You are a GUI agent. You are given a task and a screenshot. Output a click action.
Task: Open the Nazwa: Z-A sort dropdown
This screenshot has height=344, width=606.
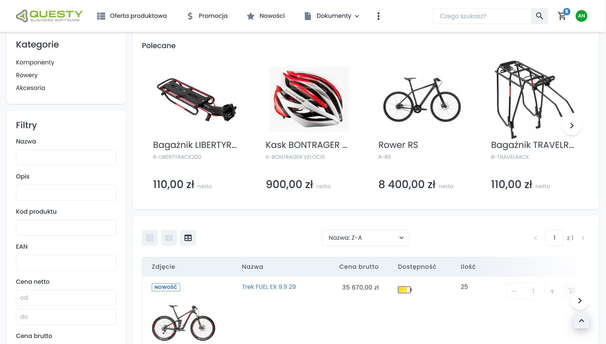(366, 238)
